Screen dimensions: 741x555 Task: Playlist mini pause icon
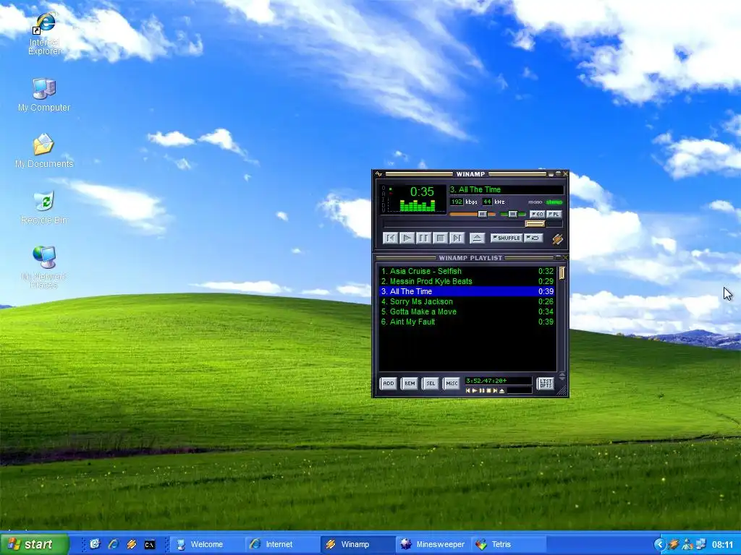click(482, 391)
